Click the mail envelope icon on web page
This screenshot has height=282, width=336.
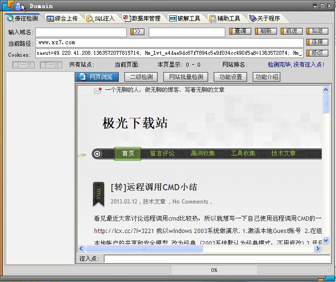click(x=98, y=90)
